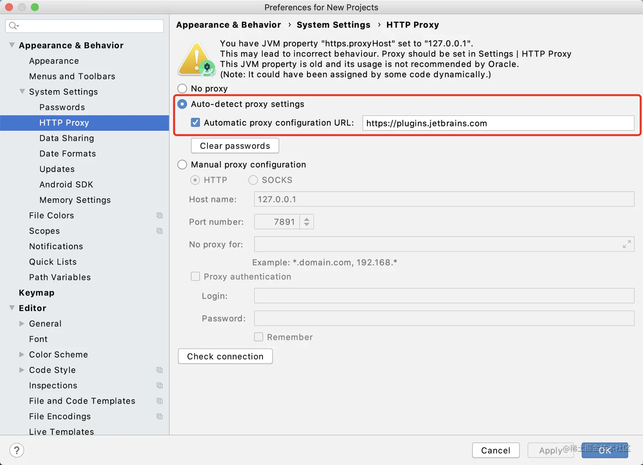Click the search magnifier icon
643x465 pixels.
[13, 26]
